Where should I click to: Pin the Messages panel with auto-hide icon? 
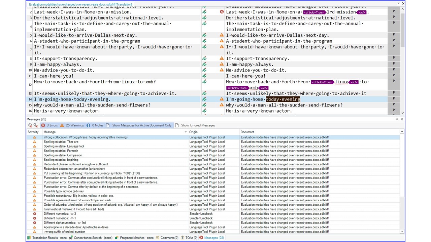[397, 119]
